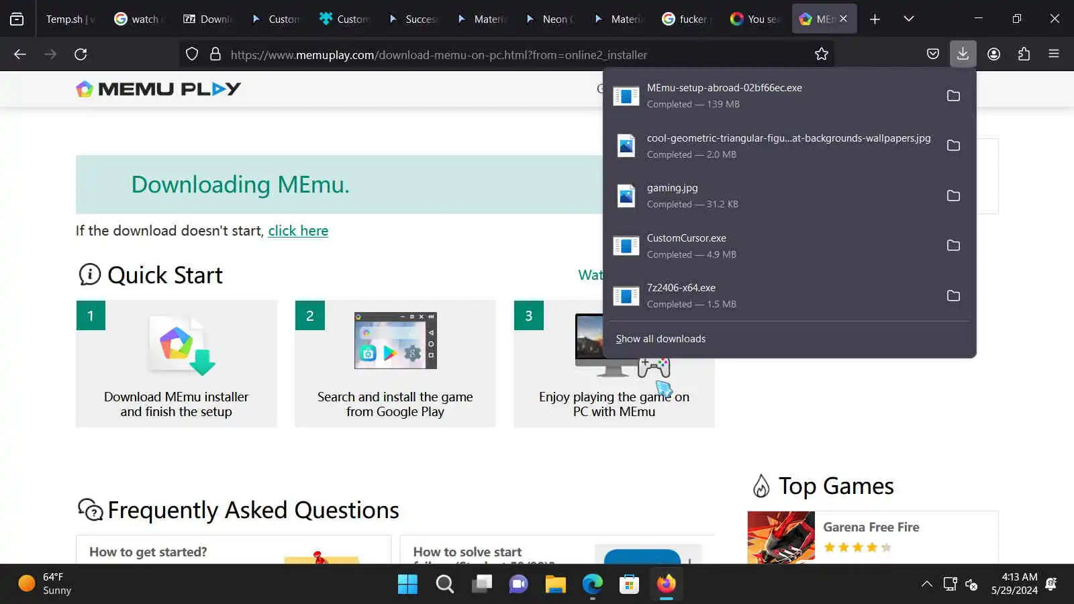Select the Download MEmu installer step card

click(177, 364)
